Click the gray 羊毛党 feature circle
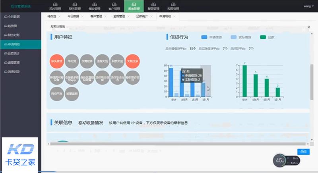 [x=72, y=61]
